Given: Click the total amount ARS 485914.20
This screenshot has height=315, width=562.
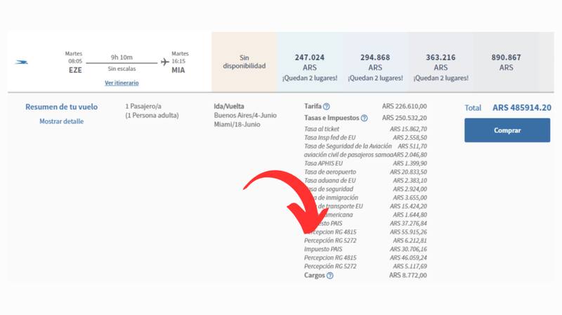Looking at the screenshot, I should pyautogui.click(x=521, y=108).
